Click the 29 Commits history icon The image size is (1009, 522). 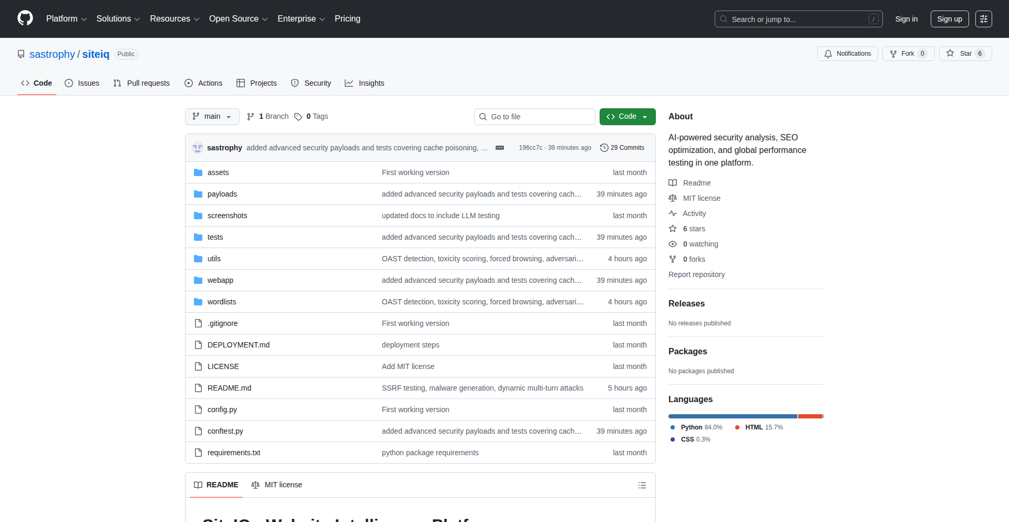(x=604, y=148)
